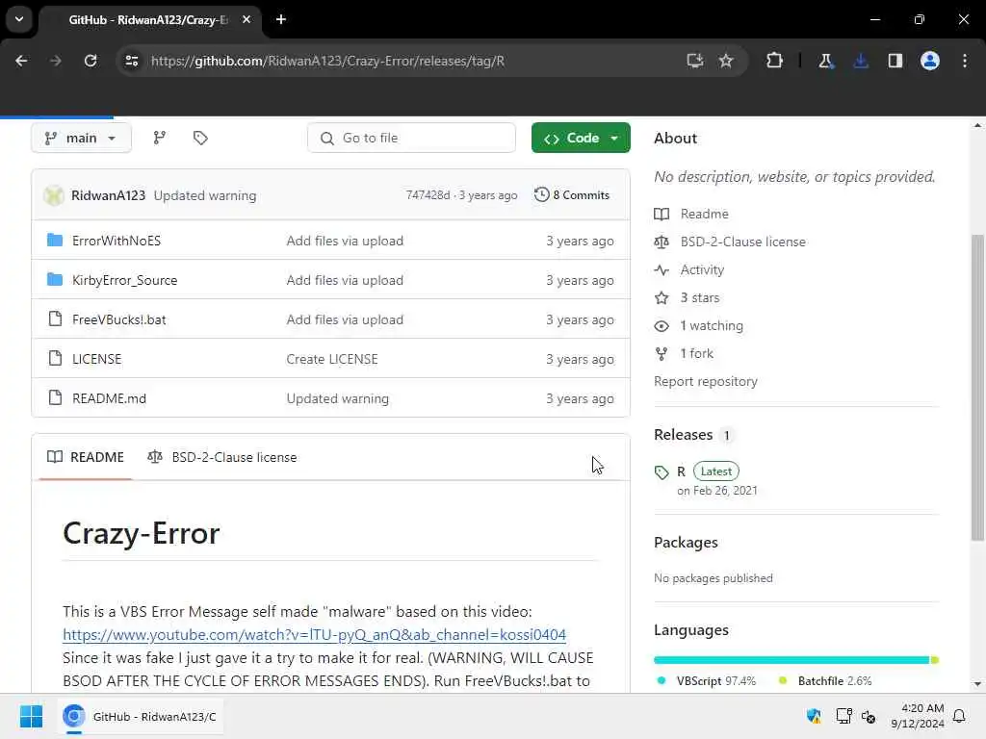
Task: Click the VBScript 97.4% language entry
Action: [707, 681]
